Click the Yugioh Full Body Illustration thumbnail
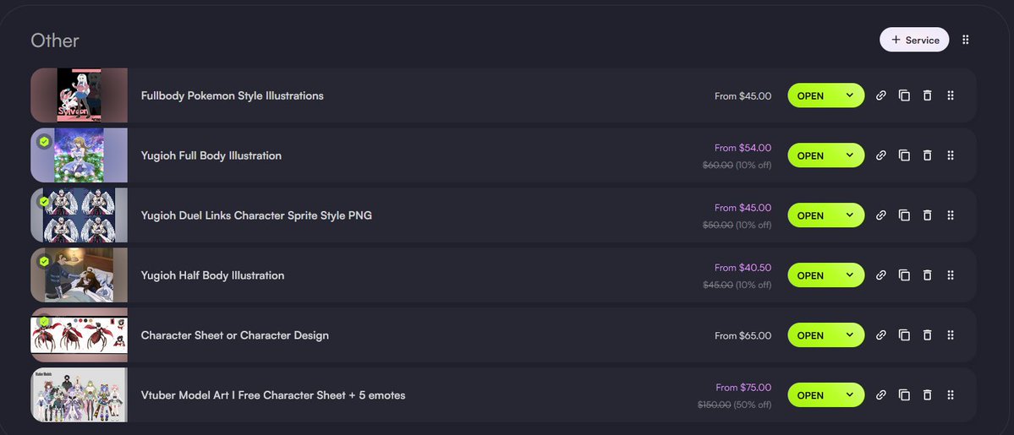This screenshot has width=1014, height=435. click(x=79, y=155)
